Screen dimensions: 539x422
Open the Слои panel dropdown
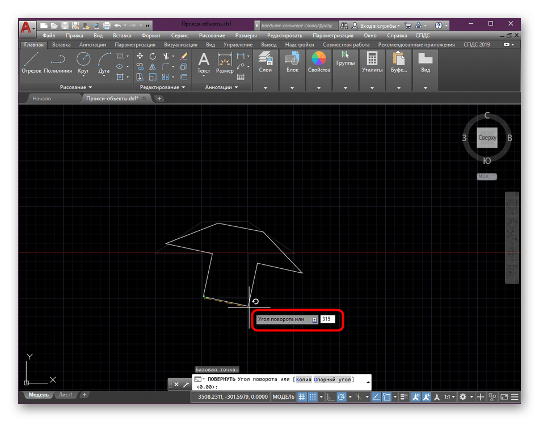[266, 88]
